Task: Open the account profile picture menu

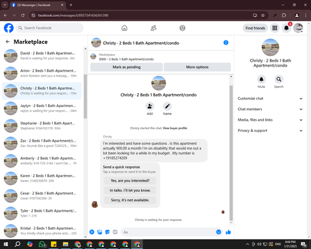Action: (299, 28)
